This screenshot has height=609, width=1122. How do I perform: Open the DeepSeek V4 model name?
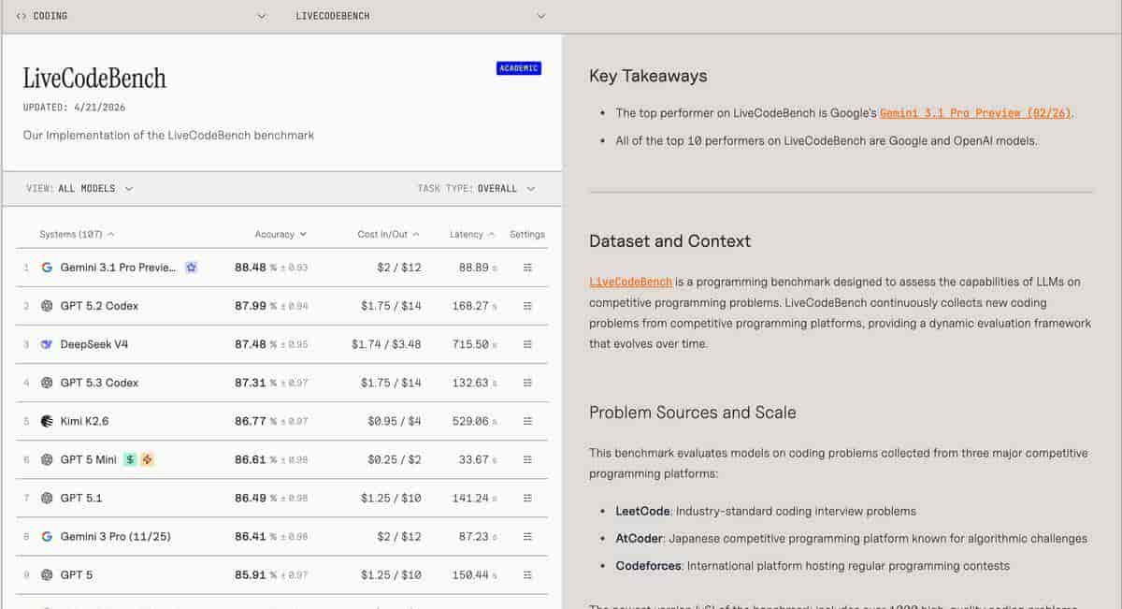[x=94, y=344]
